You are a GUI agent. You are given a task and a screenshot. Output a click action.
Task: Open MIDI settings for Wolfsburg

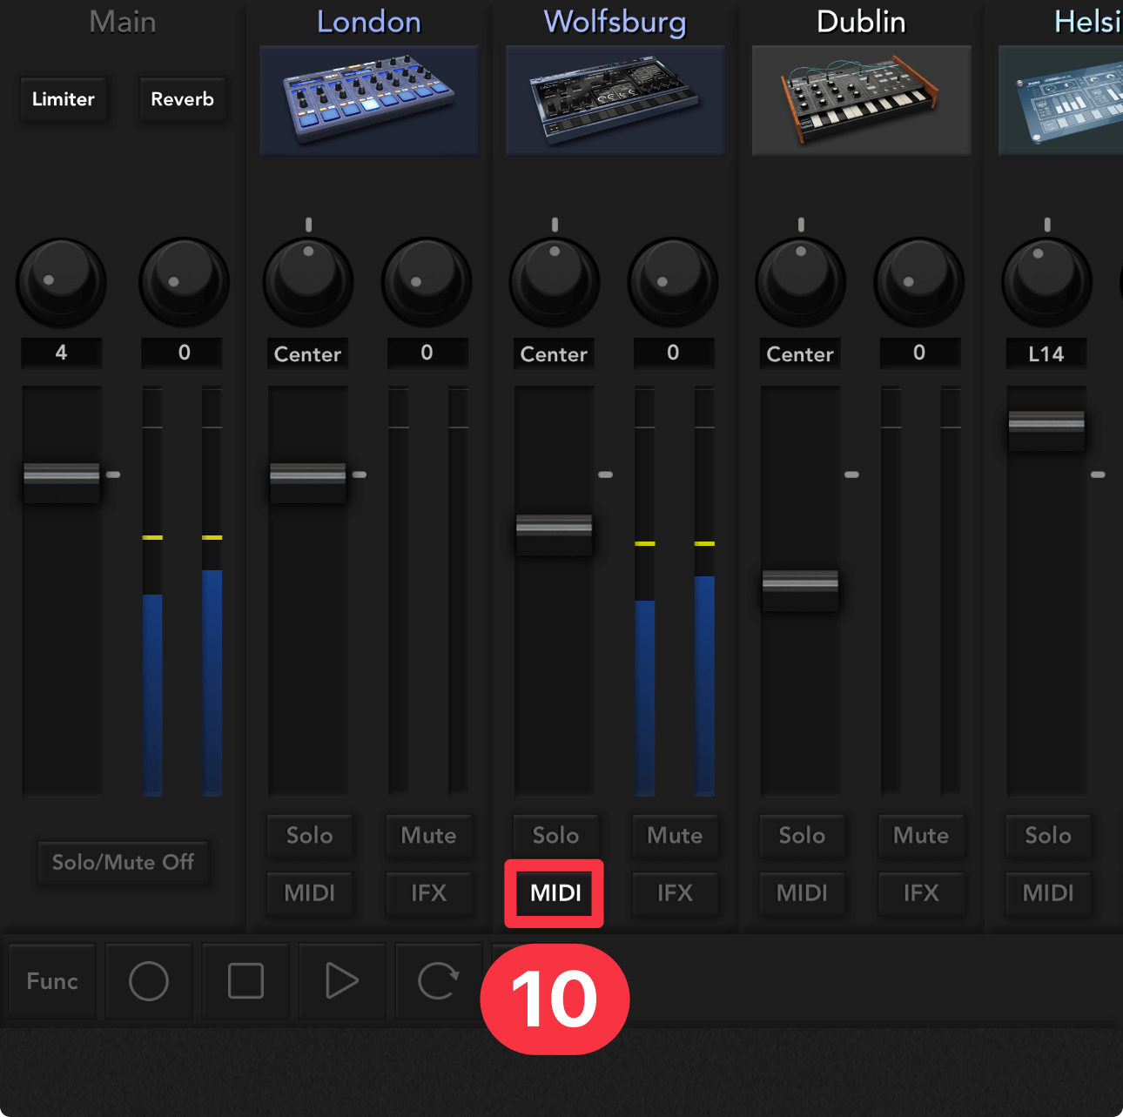tap(555, 893)
